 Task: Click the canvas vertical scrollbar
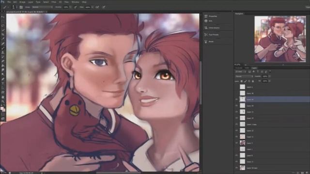click(x=201, y=83)
